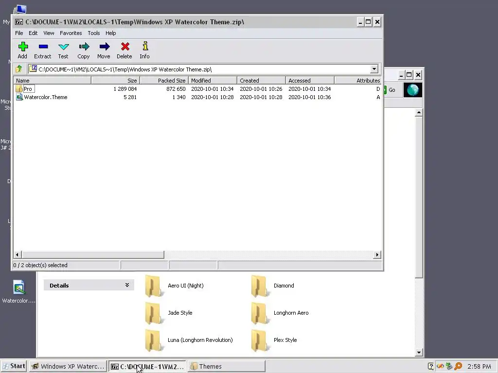Sort by the Name column header

pos(52,81)
